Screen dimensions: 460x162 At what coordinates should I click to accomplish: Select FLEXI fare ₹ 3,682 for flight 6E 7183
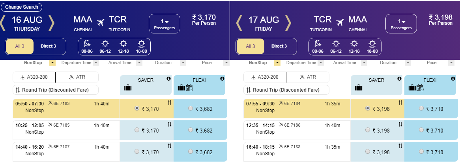[191, 109]
